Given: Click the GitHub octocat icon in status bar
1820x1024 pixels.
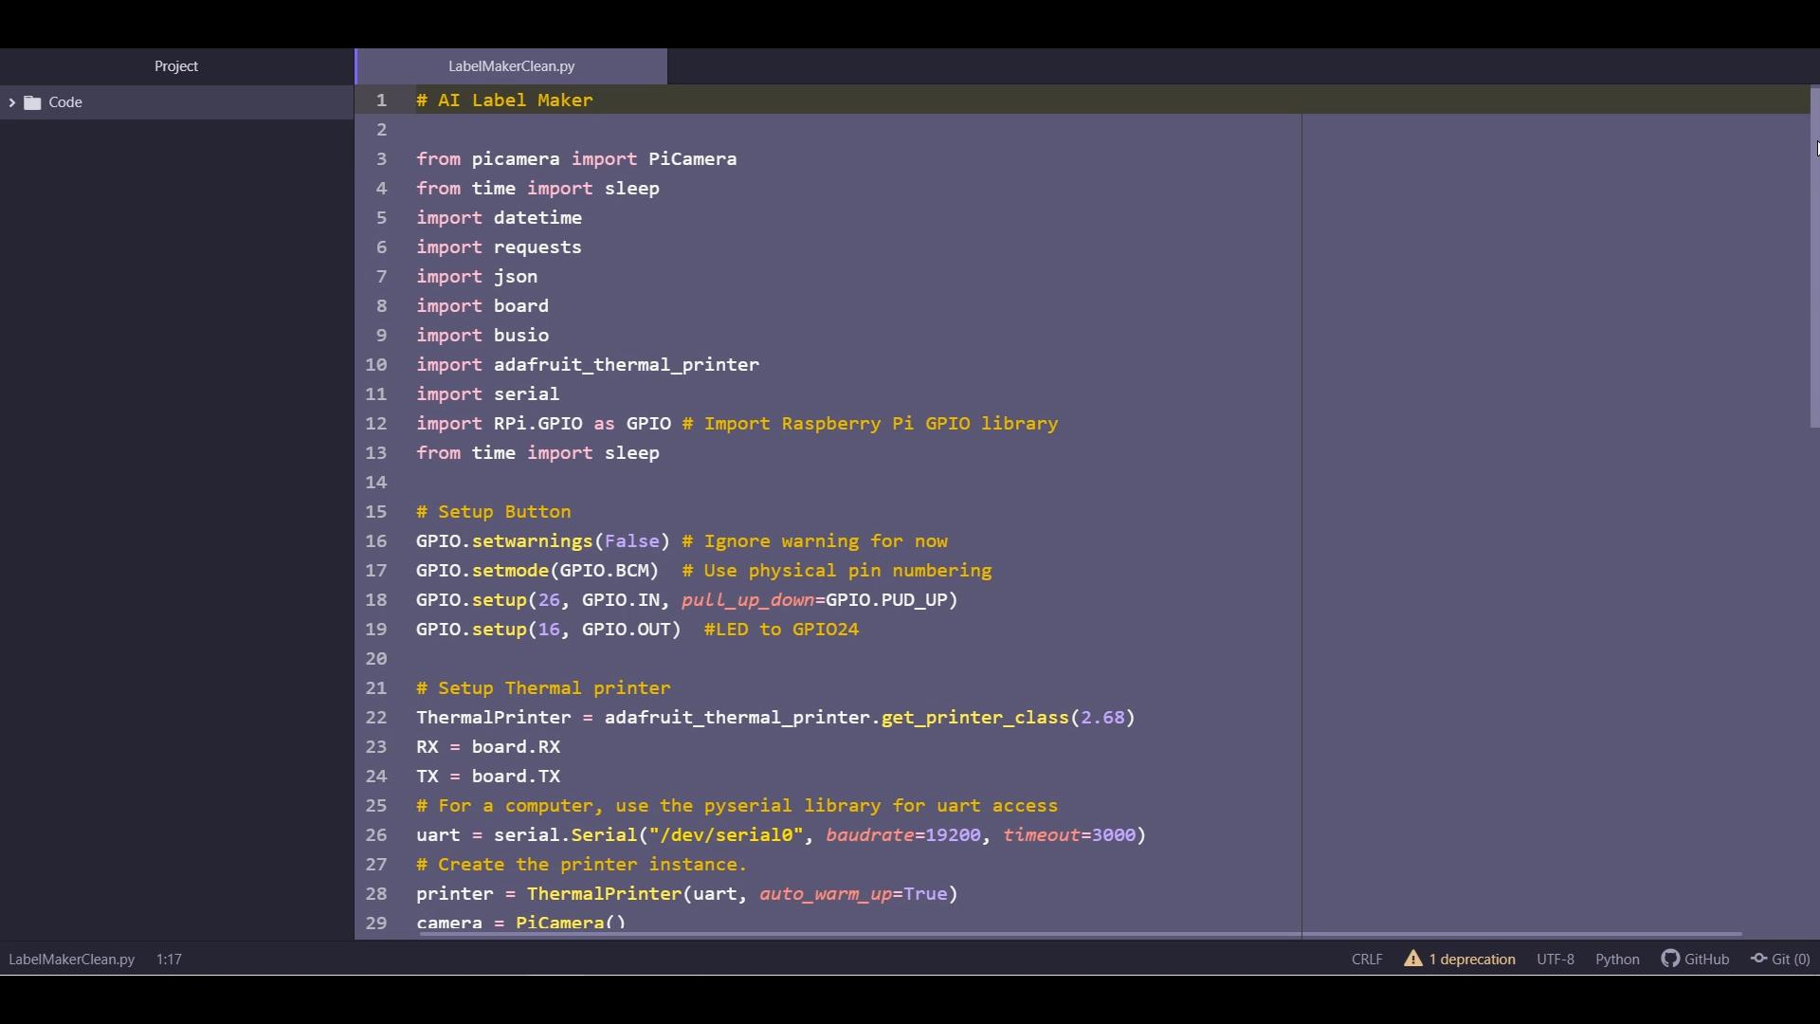Looking at the screenshot, I should [1670, 960].
